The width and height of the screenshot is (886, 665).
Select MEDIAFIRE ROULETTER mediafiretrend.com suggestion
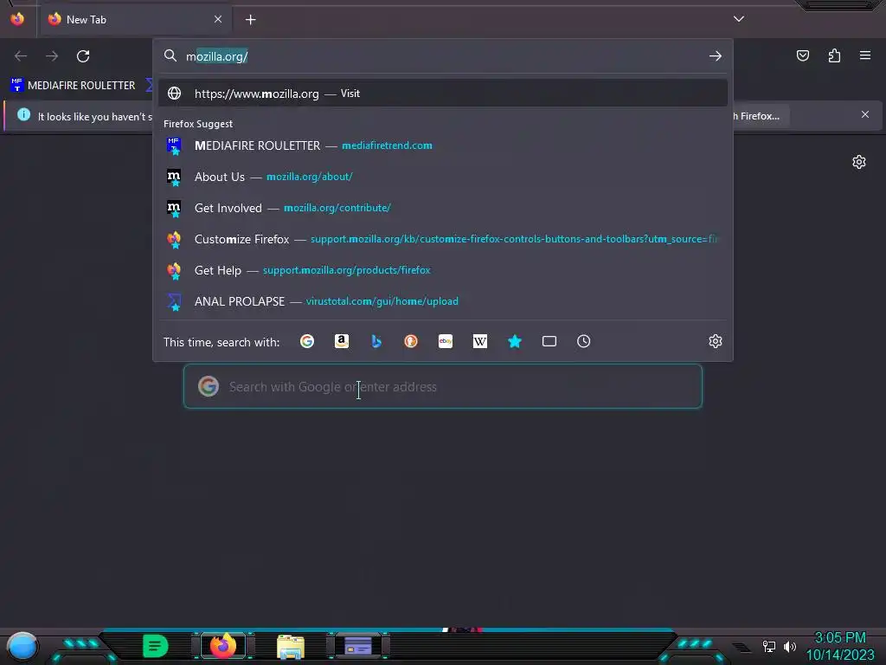[443, 145]
